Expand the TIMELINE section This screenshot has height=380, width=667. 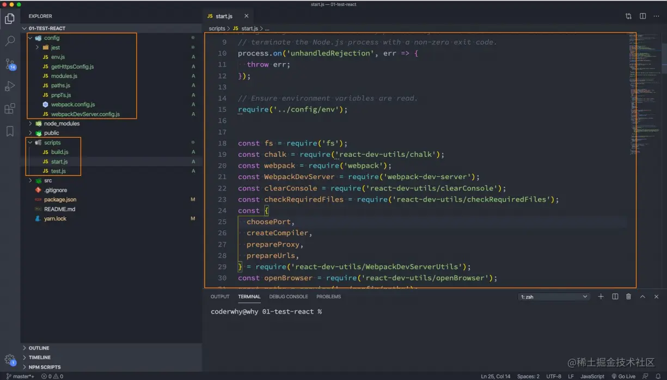pos(111,358)
